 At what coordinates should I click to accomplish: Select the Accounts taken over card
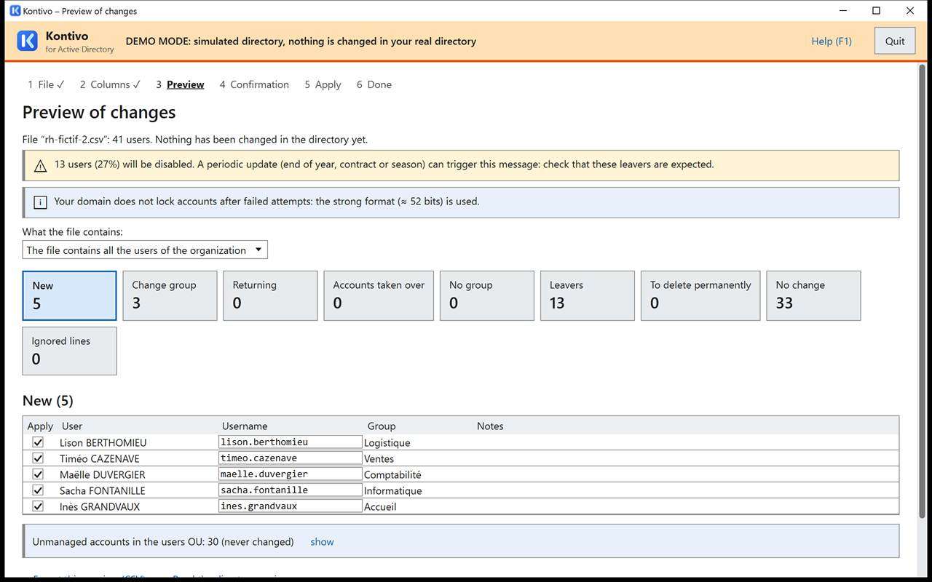point(379,295)
